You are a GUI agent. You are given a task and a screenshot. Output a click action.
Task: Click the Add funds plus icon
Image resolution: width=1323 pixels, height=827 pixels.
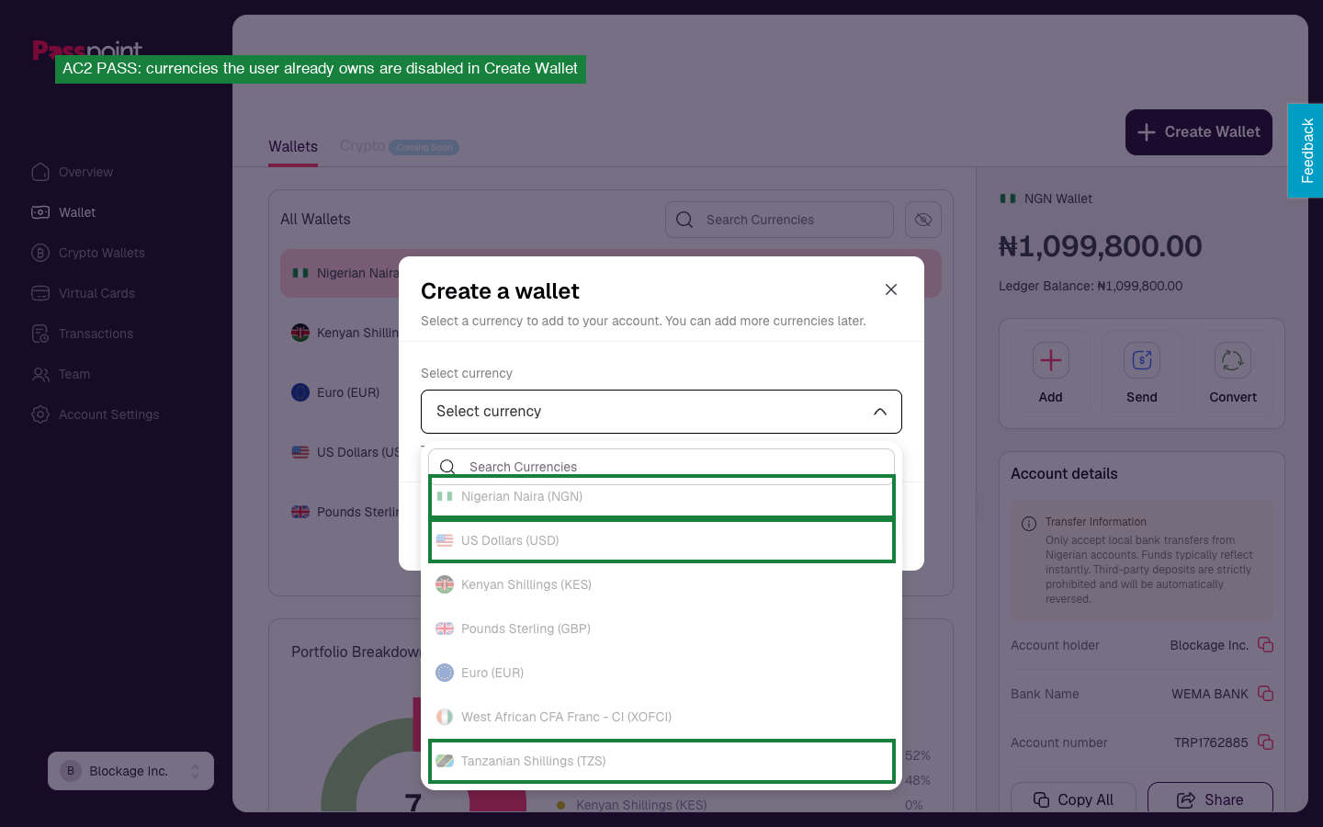pyautogui.click(x=1051, y=360)
